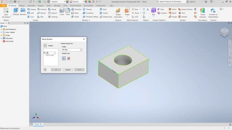Open the Import tool

53,13
